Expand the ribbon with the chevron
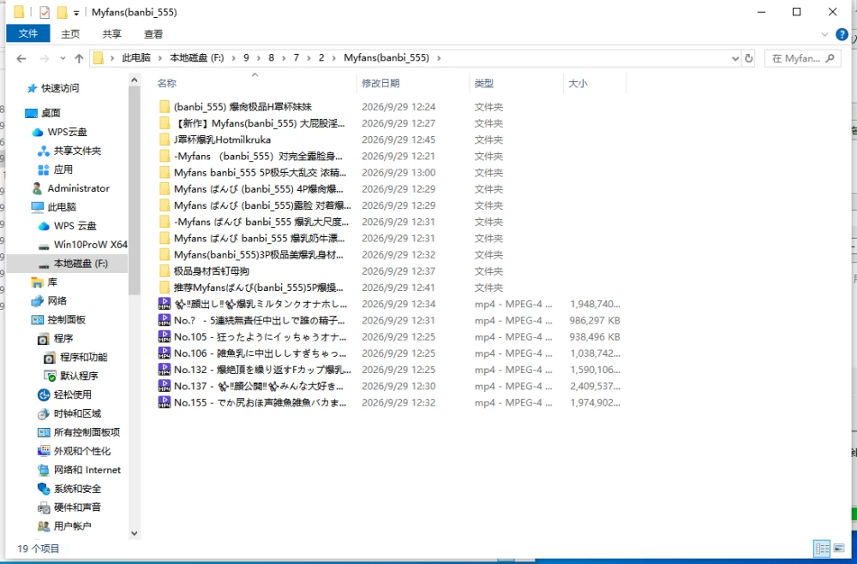Screen dimensions: 857x564 [824, 34]
